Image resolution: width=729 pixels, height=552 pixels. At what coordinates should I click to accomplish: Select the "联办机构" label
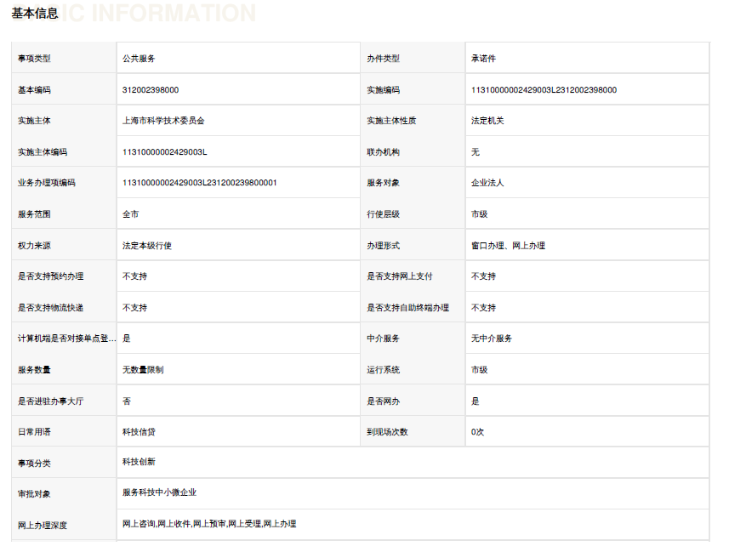click(x=383, y=152)
